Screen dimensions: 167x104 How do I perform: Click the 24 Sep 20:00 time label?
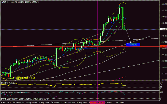44,103
